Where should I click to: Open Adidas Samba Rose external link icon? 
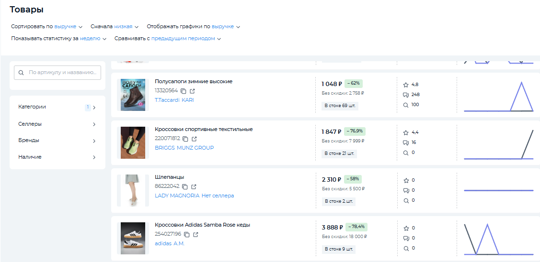click(195, 234)
